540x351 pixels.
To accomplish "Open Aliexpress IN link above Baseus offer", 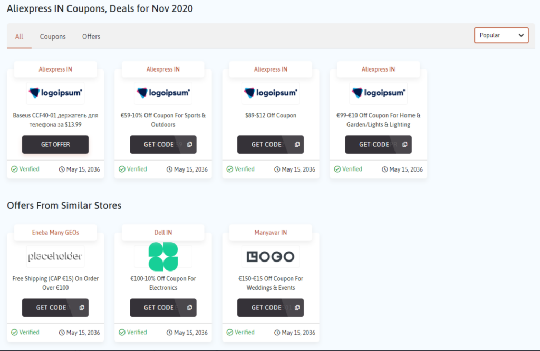I will point(55,69).
